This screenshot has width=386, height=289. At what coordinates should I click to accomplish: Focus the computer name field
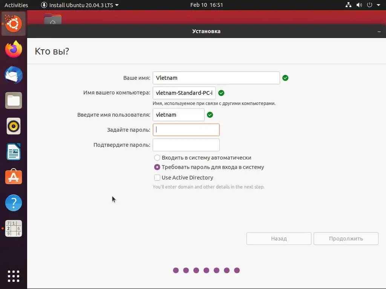(x=184, y=93)
